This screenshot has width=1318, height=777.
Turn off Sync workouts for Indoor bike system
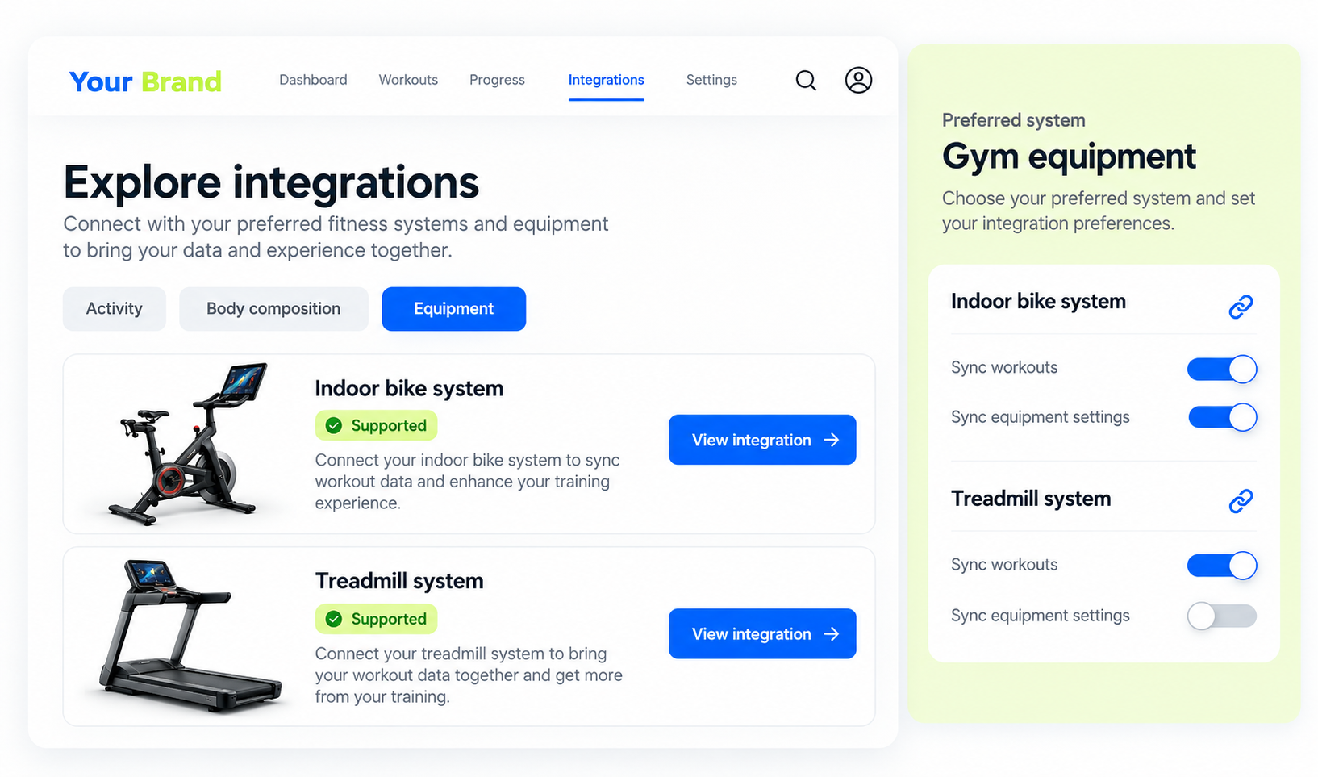pos(1222,369)
